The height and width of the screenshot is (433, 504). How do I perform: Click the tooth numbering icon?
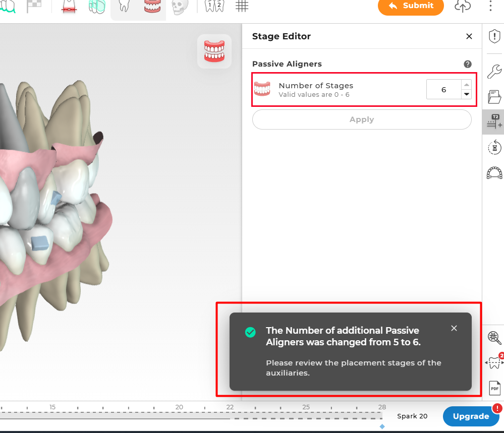pos(214,6)
